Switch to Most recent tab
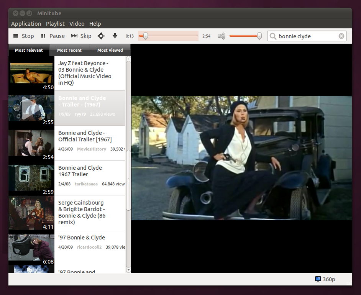This screenshot has height=295, width=361. point(69,50)
